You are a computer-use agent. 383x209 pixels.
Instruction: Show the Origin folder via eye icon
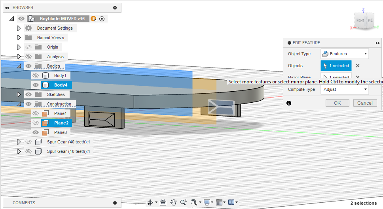pos(28,47)
